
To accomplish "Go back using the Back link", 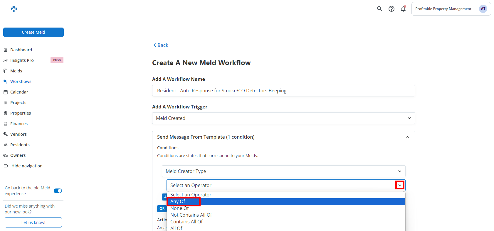I will (x=161, y=45).
